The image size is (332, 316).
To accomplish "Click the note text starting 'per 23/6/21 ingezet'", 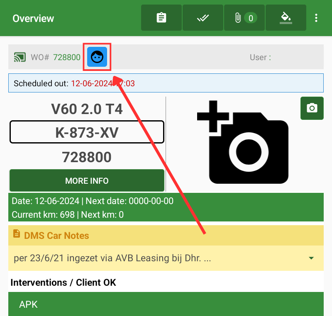I will (112, 258).
